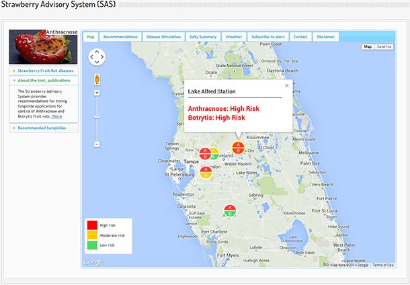This screenshot has height=285, width=410.
Task: Open Subscribe to alert tab
Action: point(268,37)
